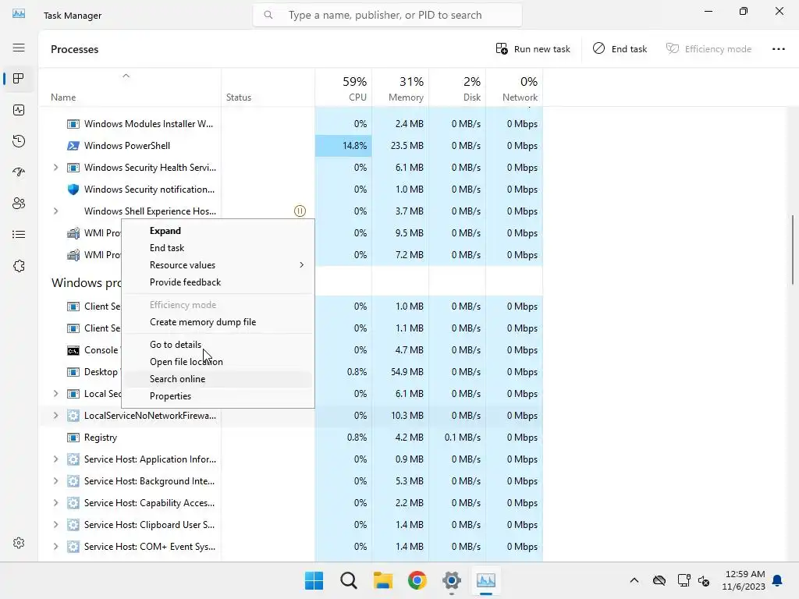Choose Search online
The image size is (799, 599).
point(218,379)
